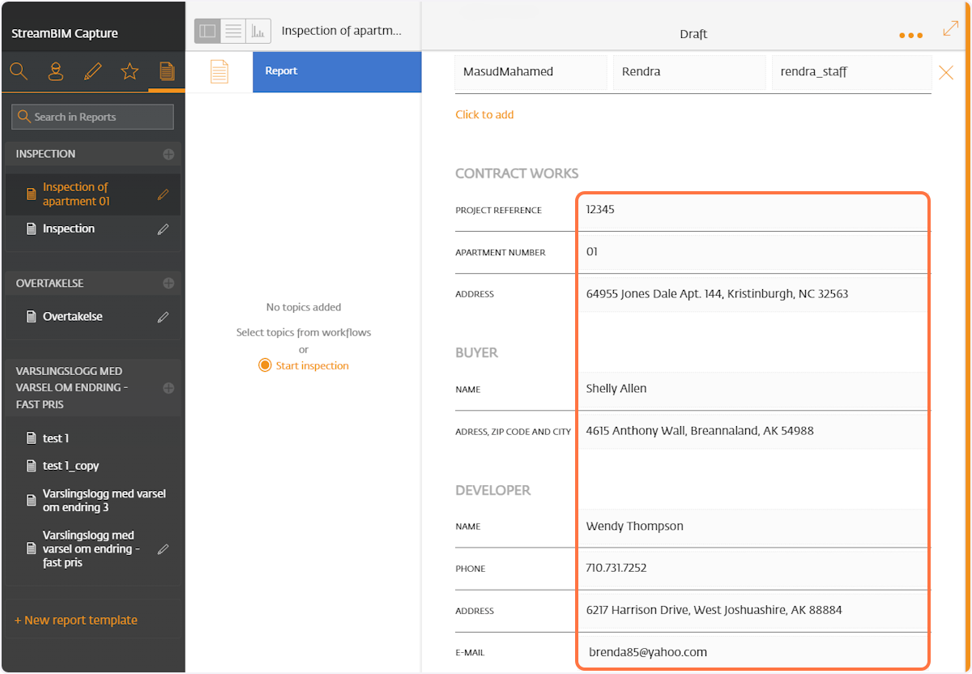Click the Inspection of apartm... title

pyautogui.click(x=341, y=31)
